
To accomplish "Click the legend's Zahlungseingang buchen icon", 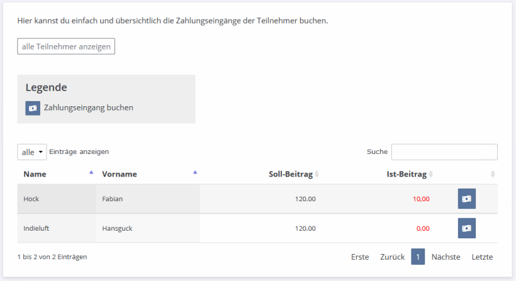I will [x=33, y=108].
